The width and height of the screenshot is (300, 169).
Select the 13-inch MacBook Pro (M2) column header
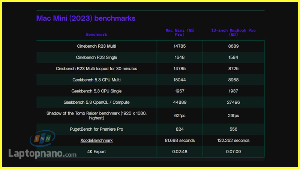233,32
